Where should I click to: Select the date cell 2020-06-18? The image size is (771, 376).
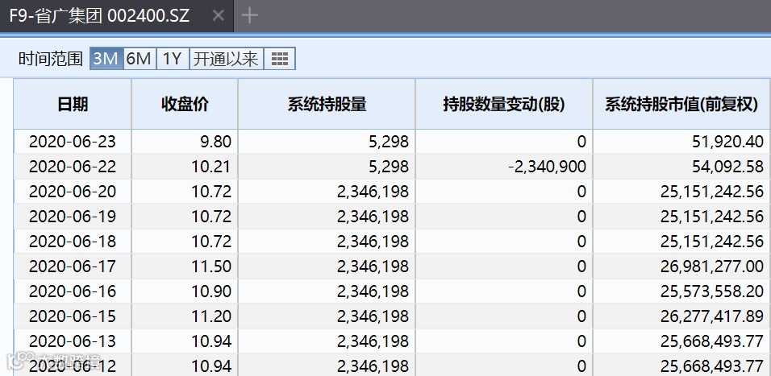tap(73, 242)
